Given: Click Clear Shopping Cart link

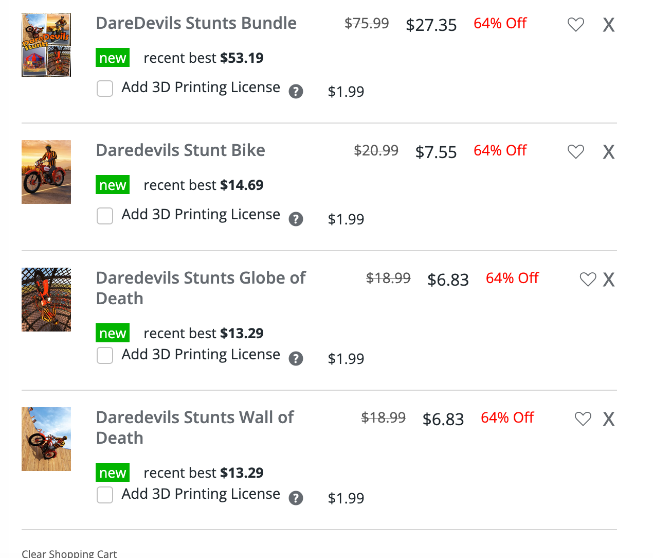Looking at the screenshot, I should (69, 553).
